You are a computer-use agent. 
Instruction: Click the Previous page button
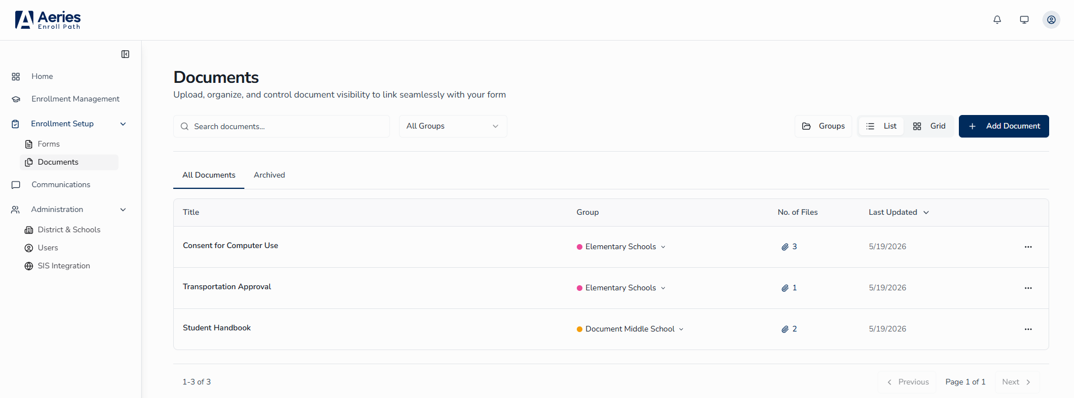tap(908, 382)
